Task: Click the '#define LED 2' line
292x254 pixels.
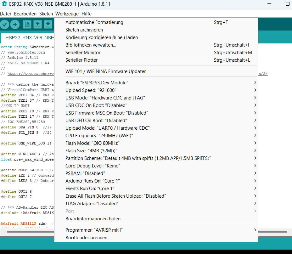Action: (x=27, y=175)
